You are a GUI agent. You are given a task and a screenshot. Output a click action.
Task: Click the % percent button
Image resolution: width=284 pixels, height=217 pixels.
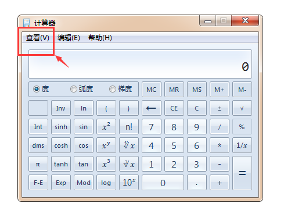[x=242, y=127]
